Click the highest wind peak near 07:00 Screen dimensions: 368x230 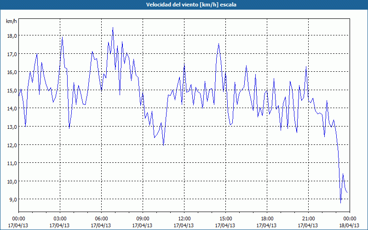[113, 28]
